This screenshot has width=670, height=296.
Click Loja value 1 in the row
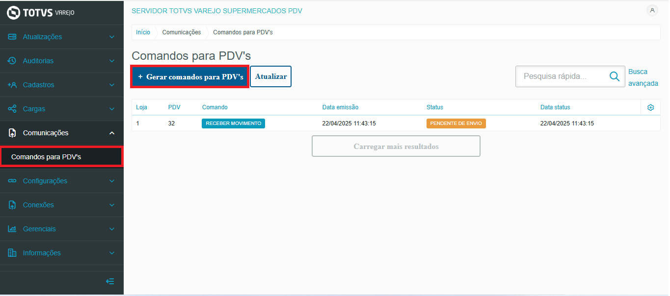click(x=138, y=123)
